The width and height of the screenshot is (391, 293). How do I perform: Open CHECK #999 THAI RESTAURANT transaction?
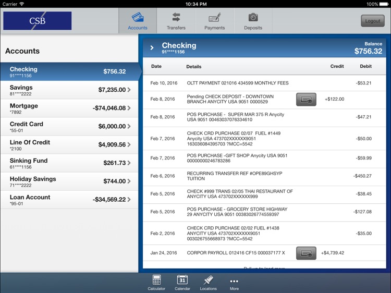click(264, 194)
